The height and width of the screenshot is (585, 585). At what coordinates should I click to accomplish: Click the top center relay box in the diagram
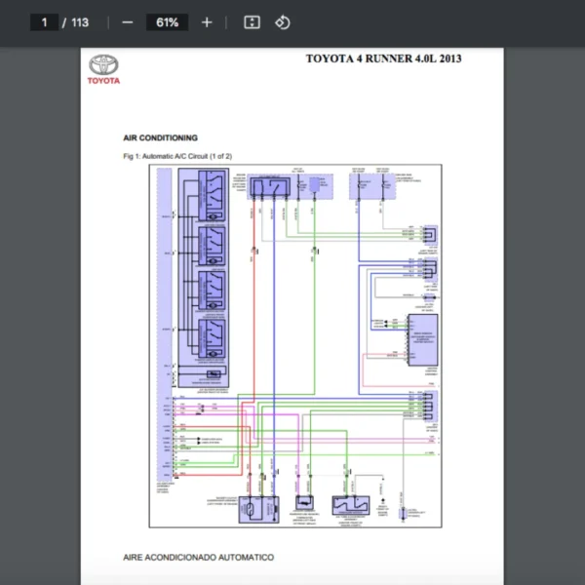click(x=269, y=186)
